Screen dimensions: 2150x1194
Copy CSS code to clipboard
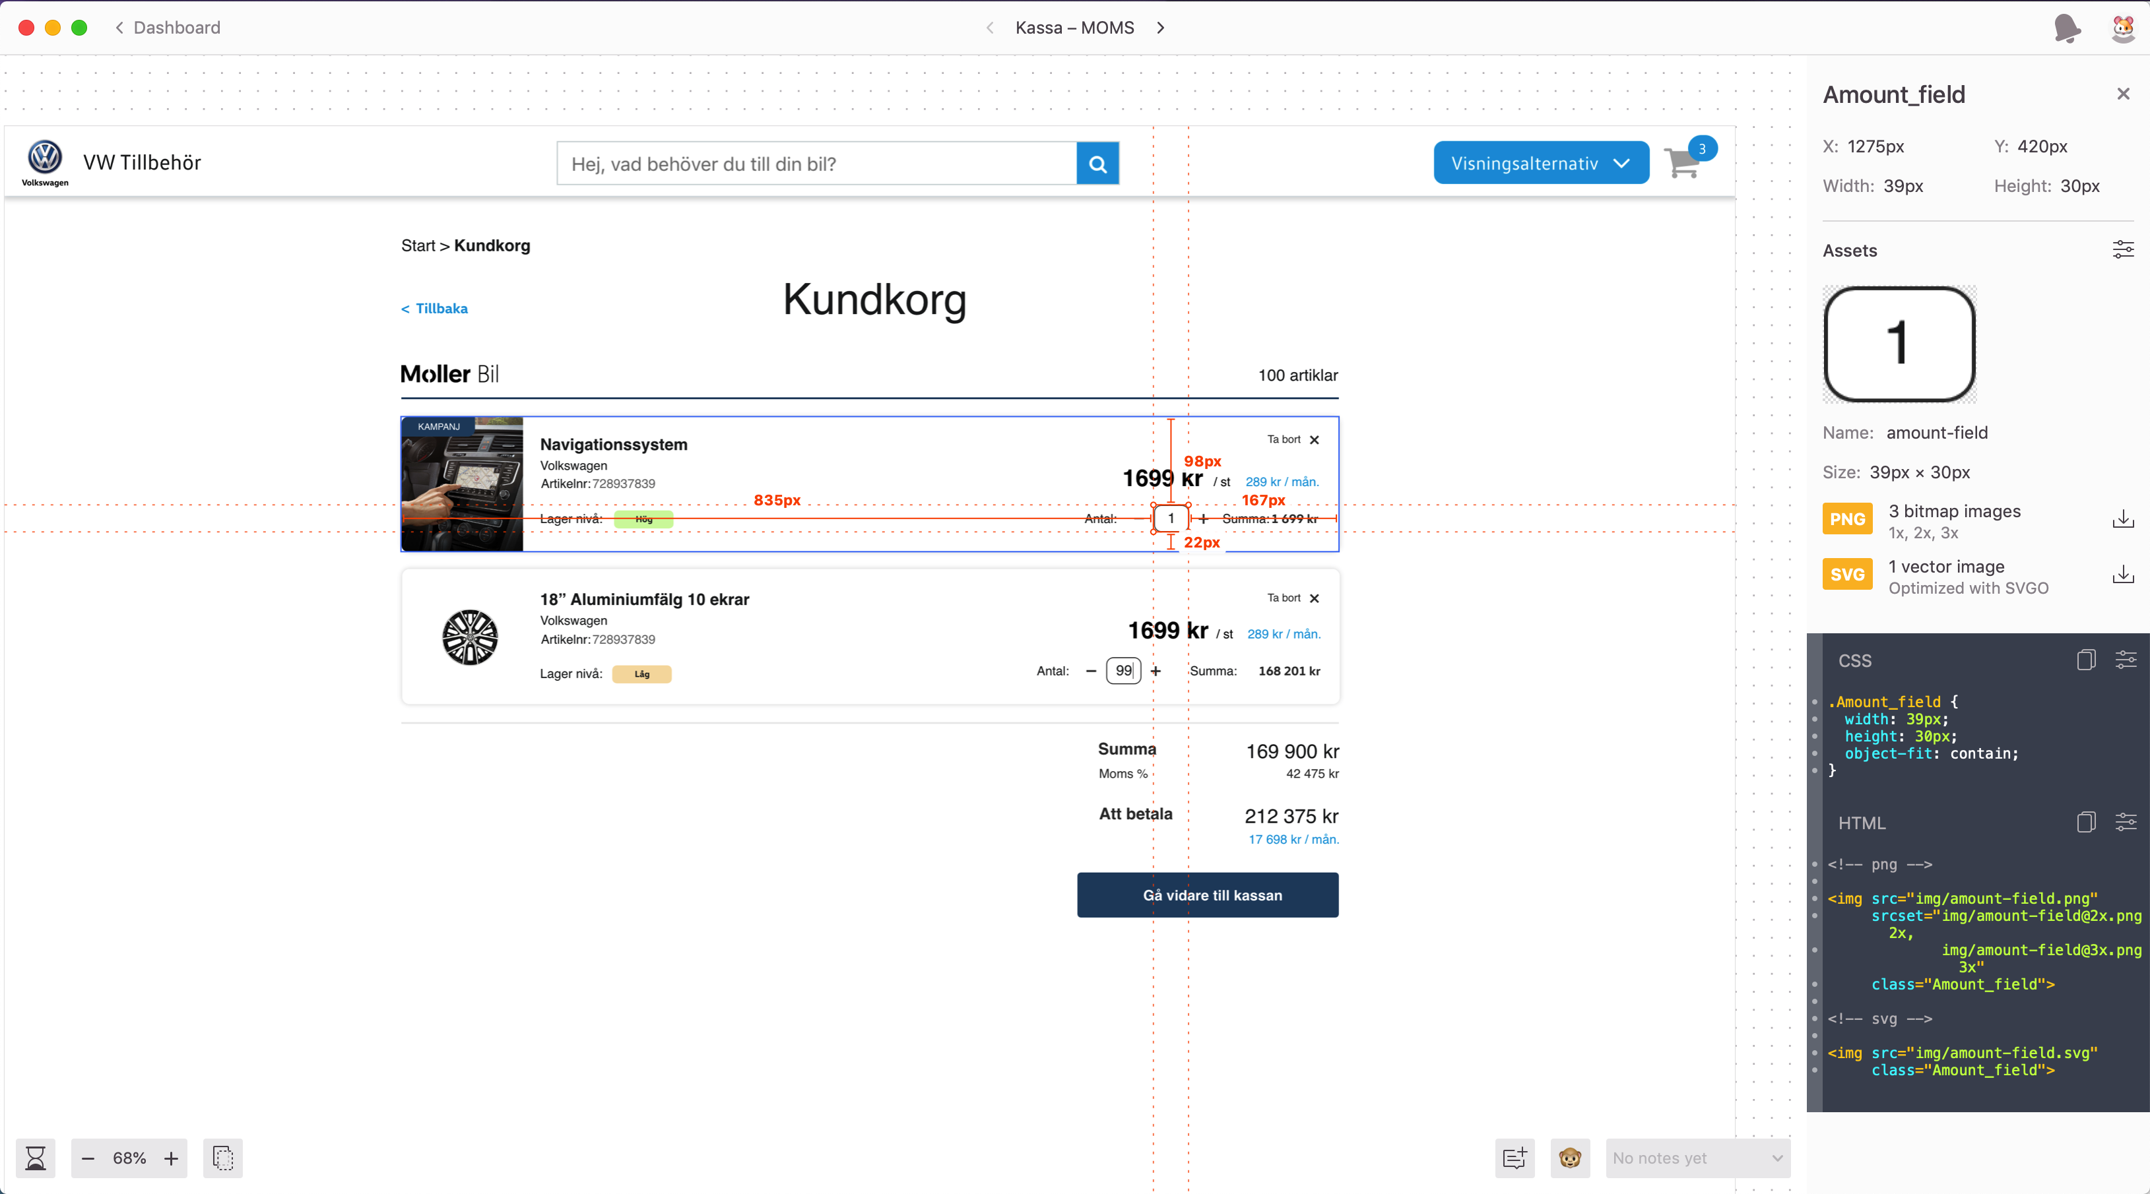[x=2086, y=660]
